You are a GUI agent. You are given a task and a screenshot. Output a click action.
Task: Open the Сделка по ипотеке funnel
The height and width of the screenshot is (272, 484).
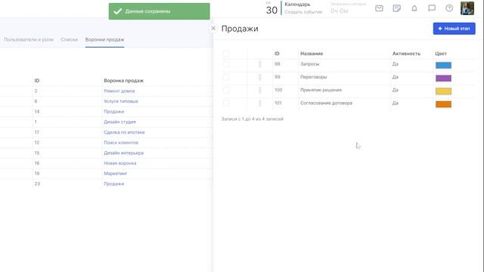(124, 132)
